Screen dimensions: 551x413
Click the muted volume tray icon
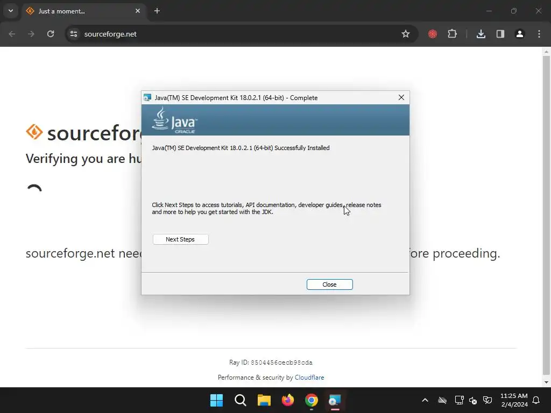(x=473, y=400)
